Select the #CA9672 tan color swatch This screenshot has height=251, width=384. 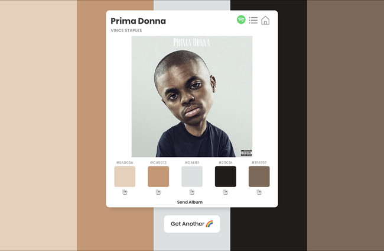[158, 176]
